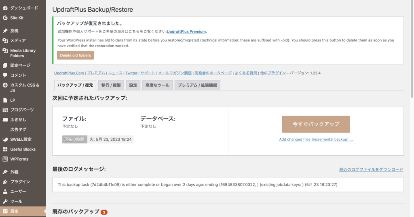Switch to the 設定 tab
The width and height of the screenshot is (414, 217).
(x=133, y=85)
